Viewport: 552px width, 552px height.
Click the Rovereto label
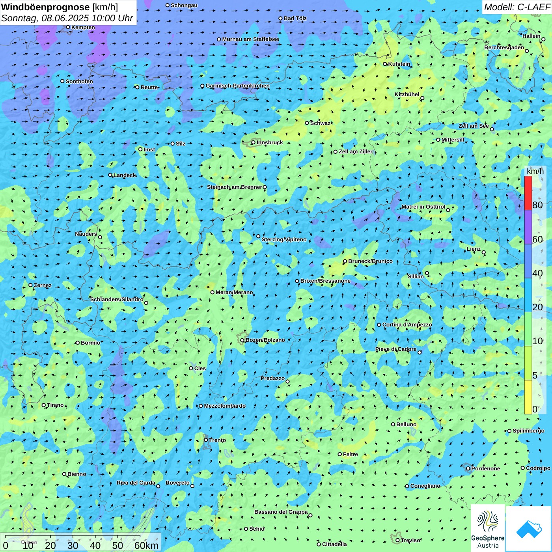[177, 483]
